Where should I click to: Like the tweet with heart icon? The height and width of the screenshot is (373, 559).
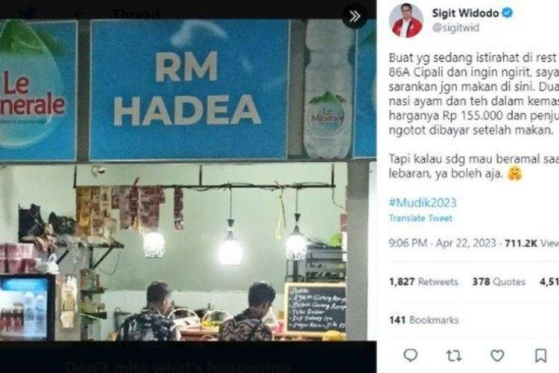point(497,356)
